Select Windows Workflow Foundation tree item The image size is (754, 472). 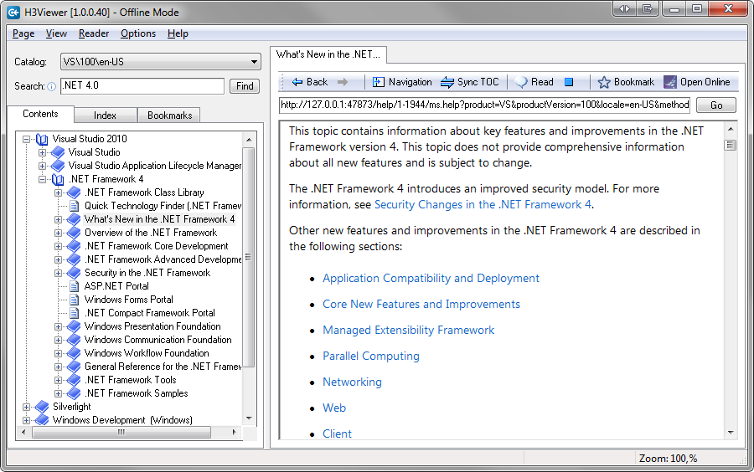(147, 353)
